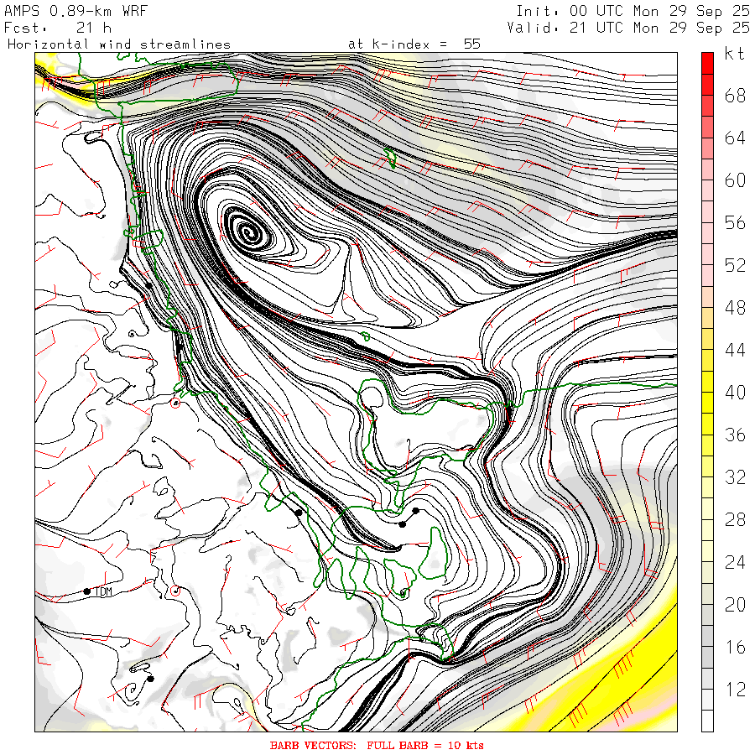The height and width of the screenshot is (755, 755).
Task: Click the white swatch at color bar bottom
Action: (707, 721)
